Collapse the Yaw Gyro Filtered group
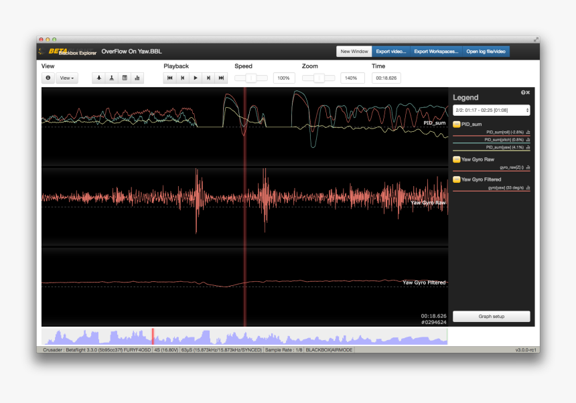Viewport: 576px width, 403px height. coord(457,180)
